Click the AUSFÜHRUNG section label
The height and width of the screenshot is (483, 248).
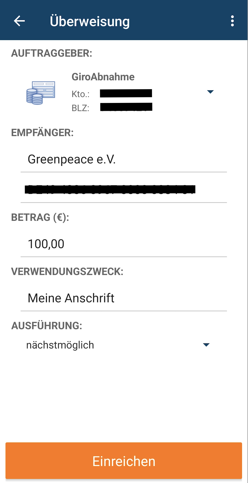pyautogui.click(x=47, y=326)
